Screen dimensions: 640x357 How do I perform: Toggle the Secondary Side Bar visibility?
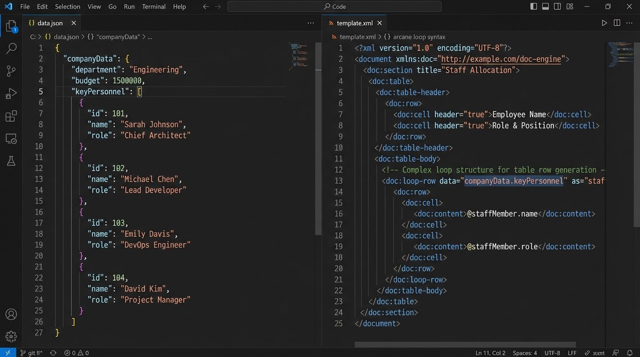point(557,7)
